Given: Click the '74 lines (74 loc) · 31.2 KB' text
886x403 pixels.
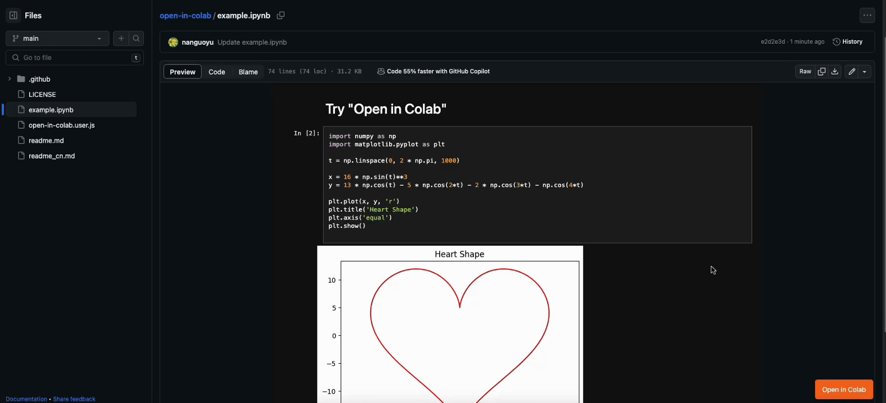Looking at the screenshot, I should point(315,72).
